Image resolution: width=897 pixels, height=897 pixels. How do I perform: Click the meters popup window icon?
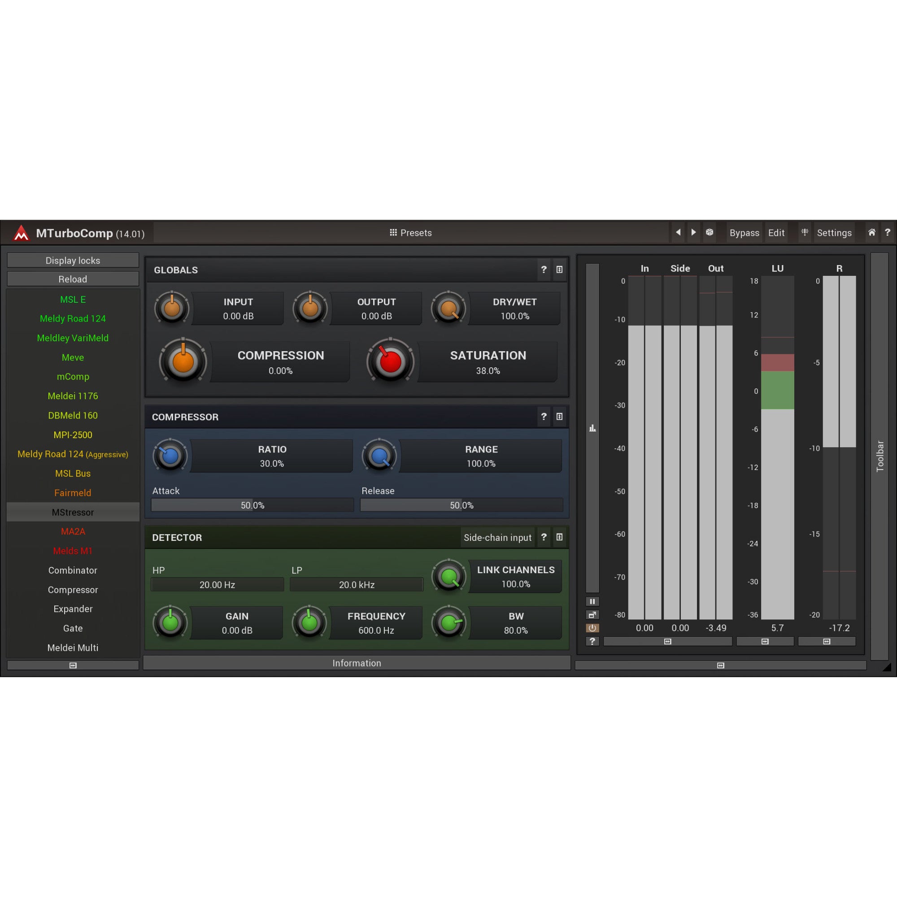pos(592,615)
